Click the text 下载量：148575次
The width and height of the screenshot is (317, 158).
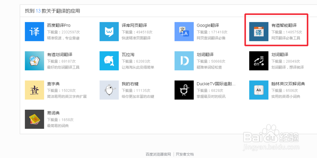pos(287,32)
